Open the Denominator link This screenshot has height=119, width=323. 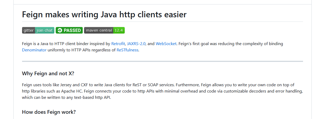point(34,50)
